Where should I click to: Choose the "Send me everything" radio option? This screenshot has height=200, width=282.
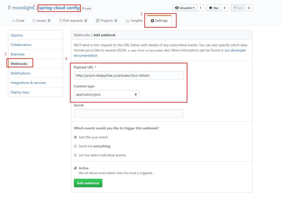(75, 146)
